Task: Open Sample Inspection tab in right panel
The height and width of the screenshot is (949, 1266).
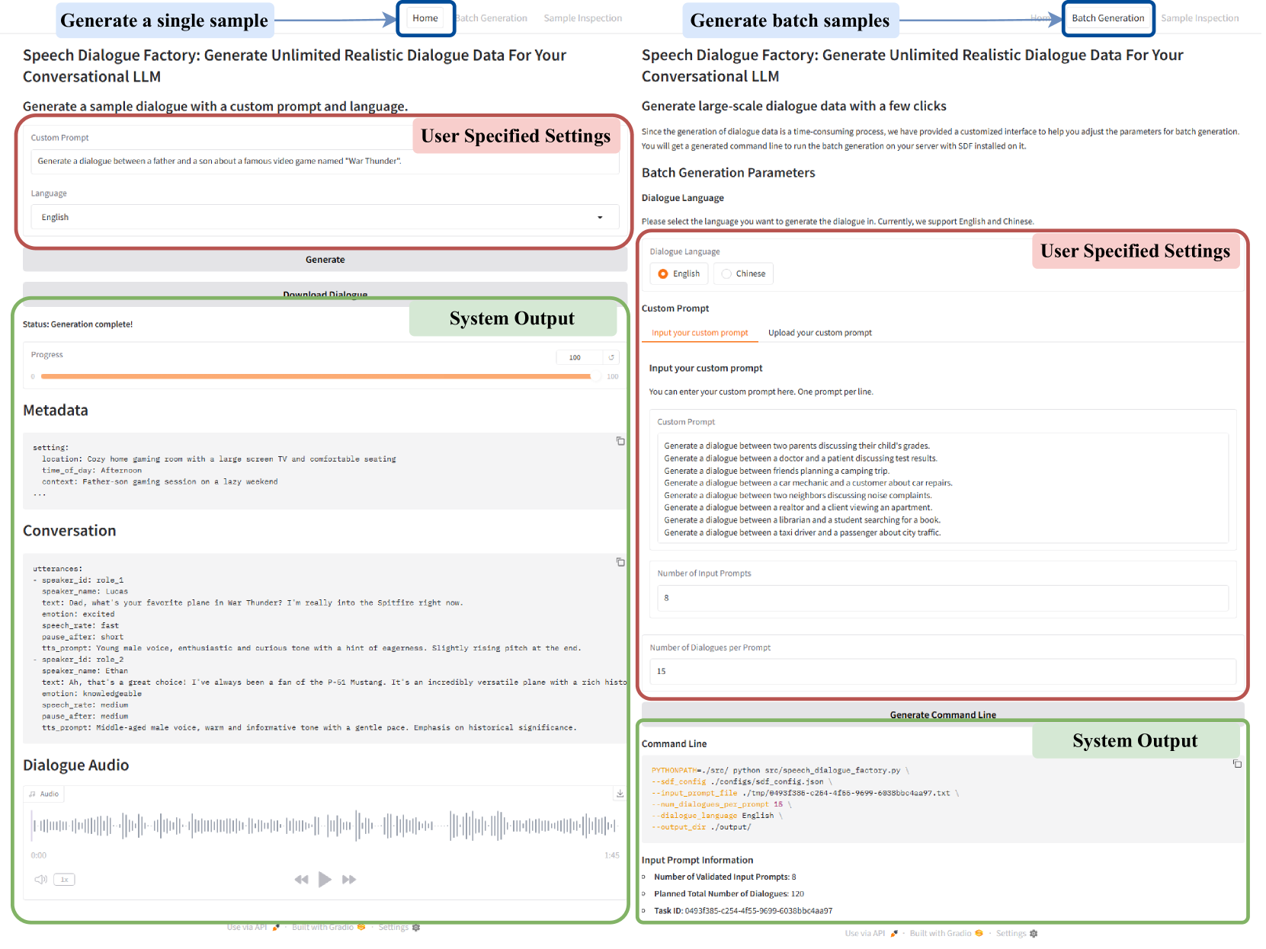Action: coord(1200,18)
